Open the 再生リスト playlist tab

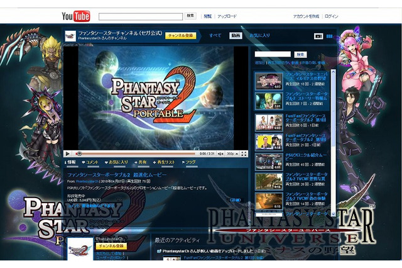point(164,162)
